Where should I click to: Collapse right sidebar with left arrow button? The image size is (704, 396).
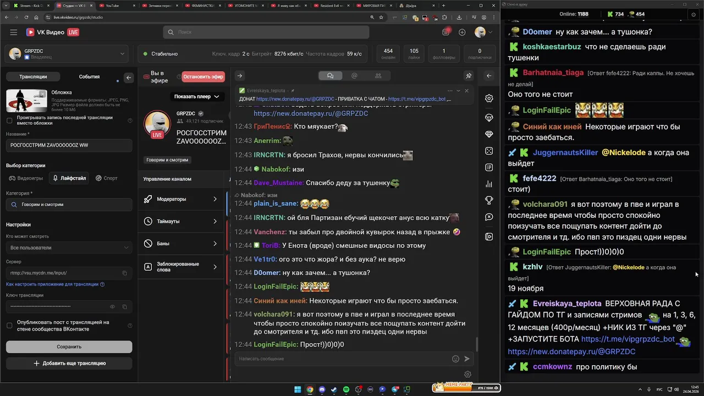[489, 76]
